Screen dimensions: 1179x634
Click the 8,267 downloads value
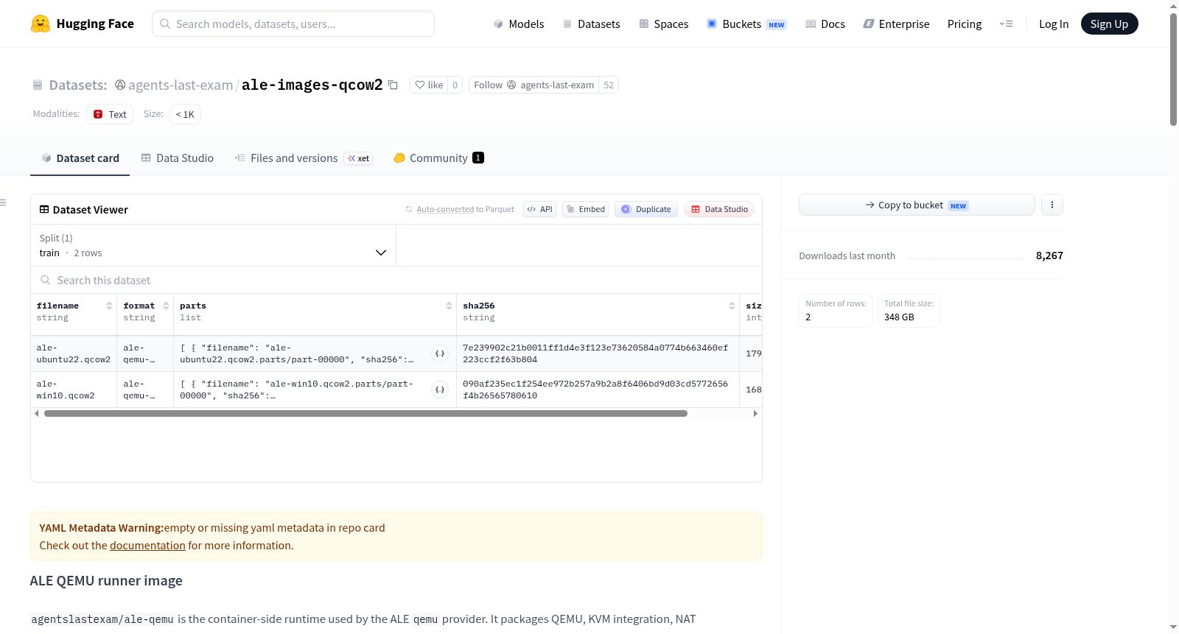coord(1049,256)
